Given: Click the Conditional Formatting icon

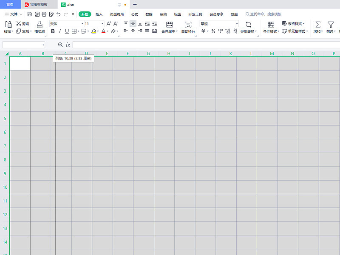Looking at the screenshot, I should tap(271, 25).
